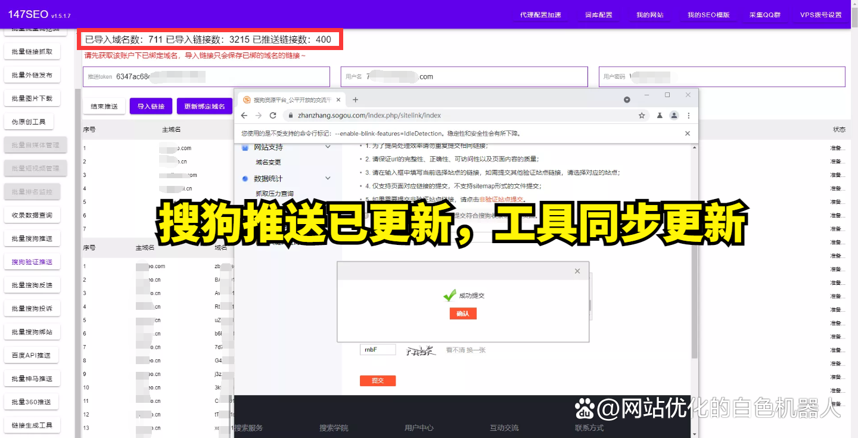Click the 用户密码 input field
The height and width of the screenshot is (438, 858).
click(x=722, y=76)
